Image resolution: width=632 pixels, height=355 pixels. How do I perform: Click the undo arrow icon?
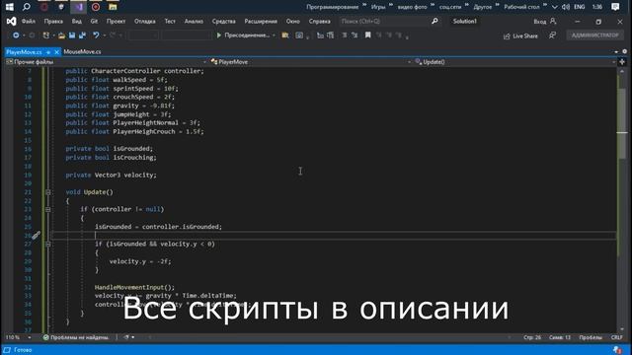96,35
